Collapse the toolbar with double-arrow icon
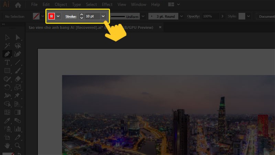The image size is (275, 155). coord(3,24)
